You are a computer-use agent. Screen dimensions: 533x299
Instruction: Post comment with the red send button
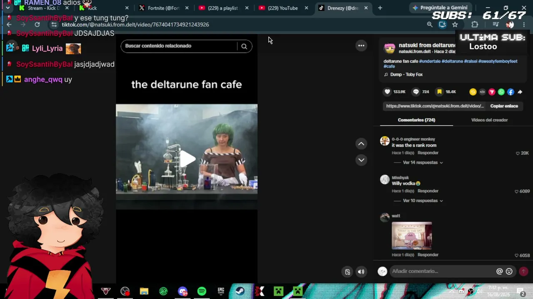[x=523, y=271]
